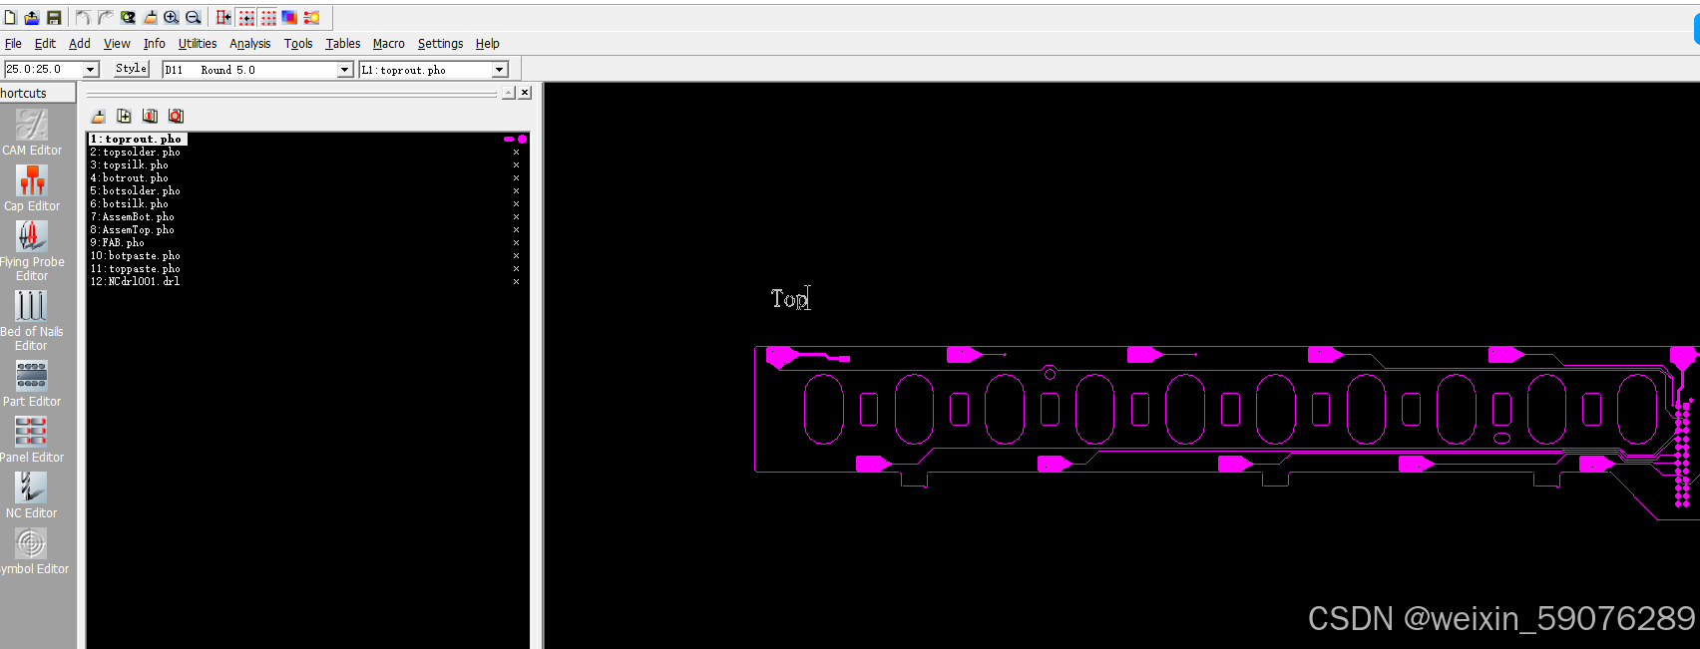1700x649 pixels.
Task: Open the View menu
Action: pyautogui.click(x=117, y=44)
